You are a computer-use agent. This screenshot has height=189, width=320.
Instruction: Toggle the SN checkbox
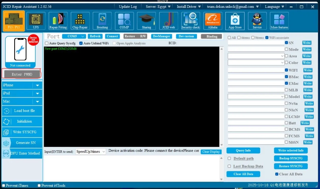coord(286,43)
